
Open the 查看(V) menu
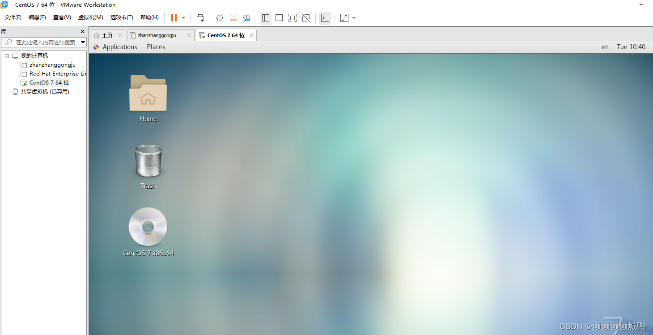[62, 17]
